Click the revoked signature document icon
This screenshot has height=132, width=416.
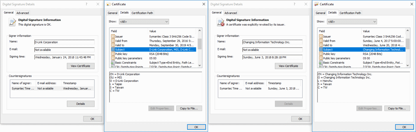pyautogui.click(x=221, y=22)
